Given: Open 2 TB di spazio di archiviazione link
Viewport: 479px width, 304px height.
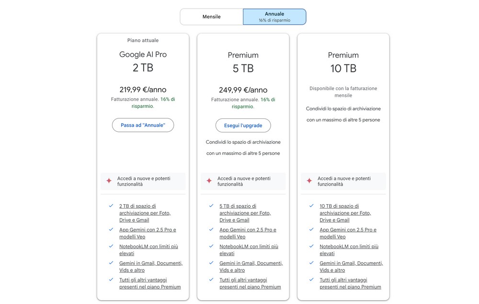Looking at the screenshot, I should pyautogui.click(x=145, y=213).
